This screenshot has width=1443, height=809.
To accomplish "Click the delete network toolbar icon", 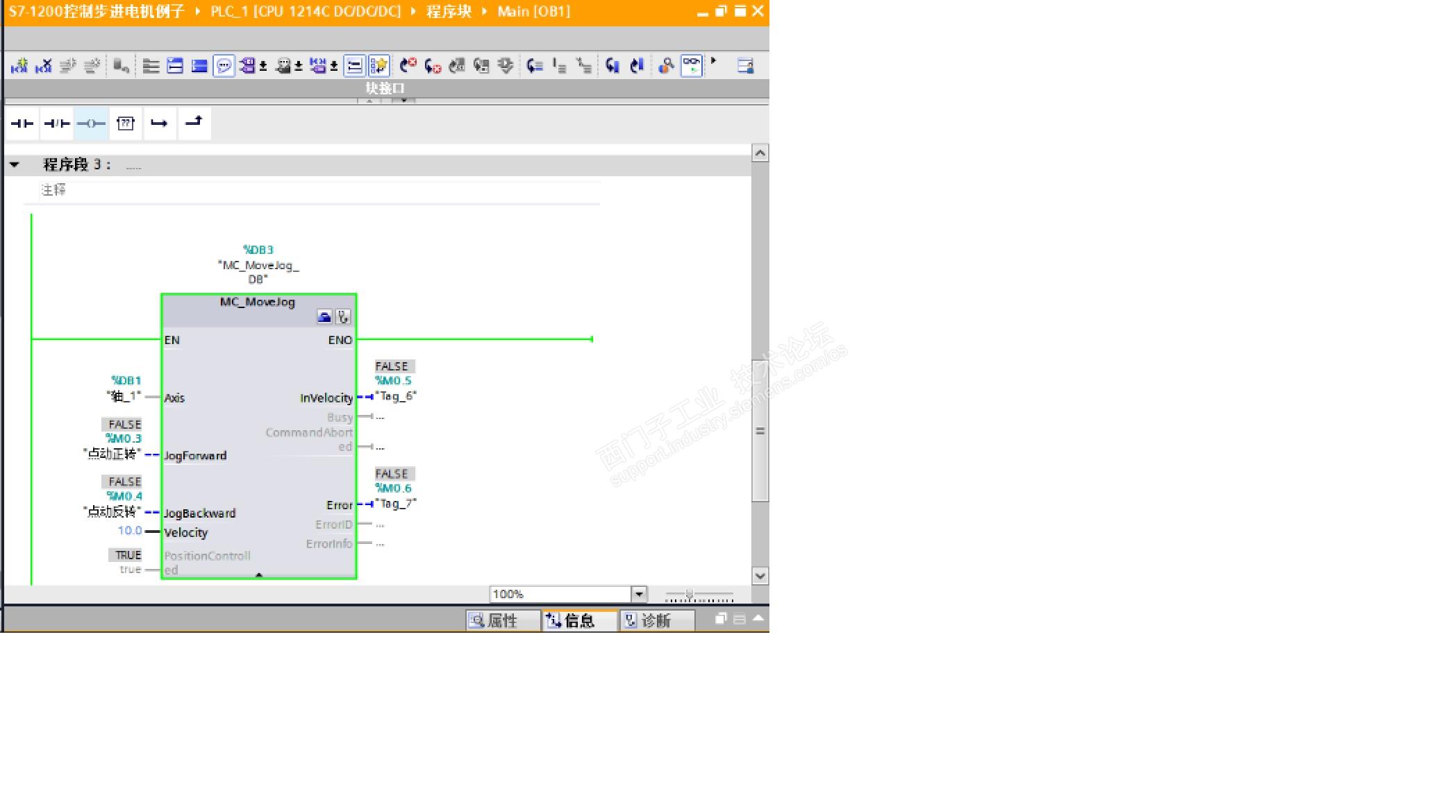I will point(43,66).
